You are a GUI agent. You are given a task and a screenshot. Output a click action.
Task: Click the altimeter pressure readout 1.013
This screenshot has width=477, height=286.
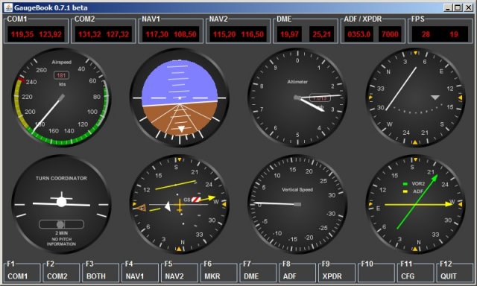pos(320,98)
